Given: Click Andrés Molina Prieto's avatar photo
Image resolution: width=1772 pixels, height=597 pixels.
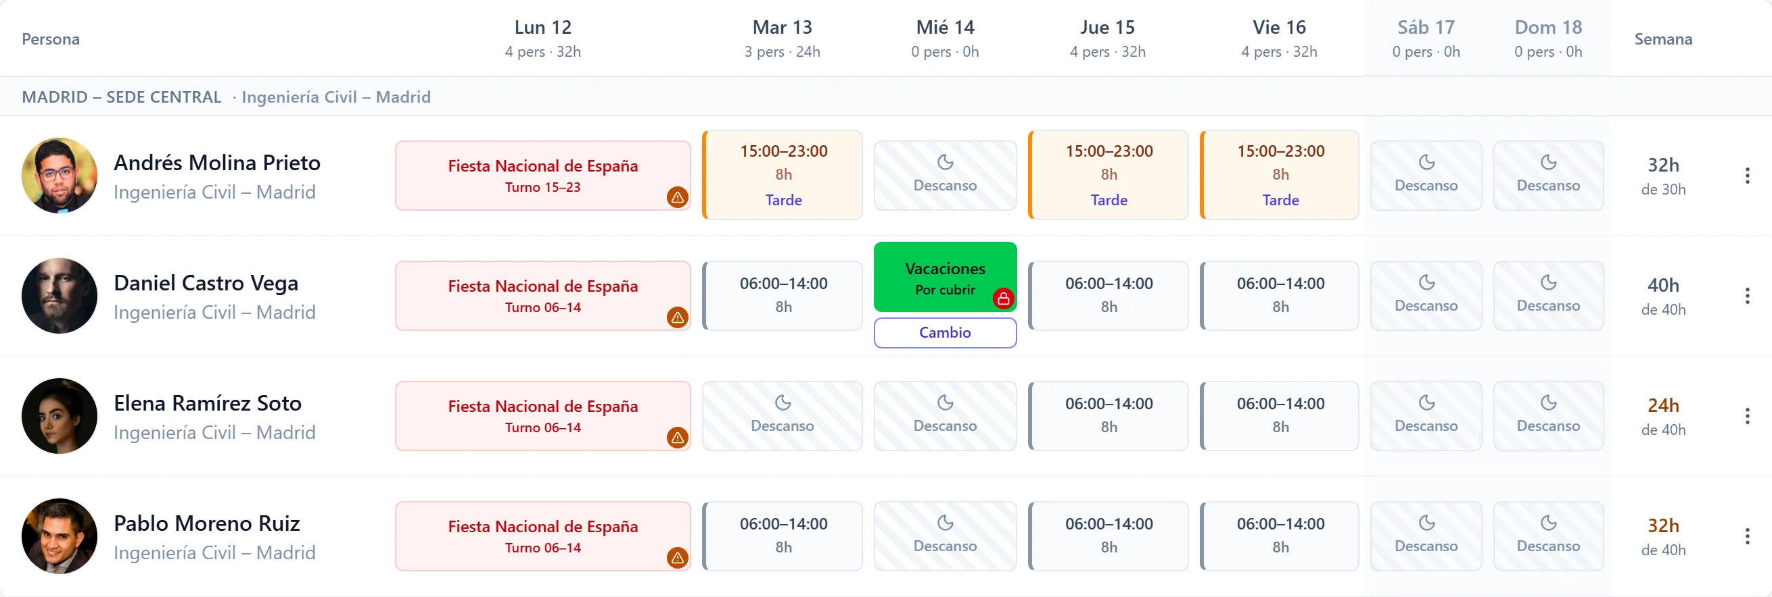Looking at the screenshot, I should [x=59, y=176].
